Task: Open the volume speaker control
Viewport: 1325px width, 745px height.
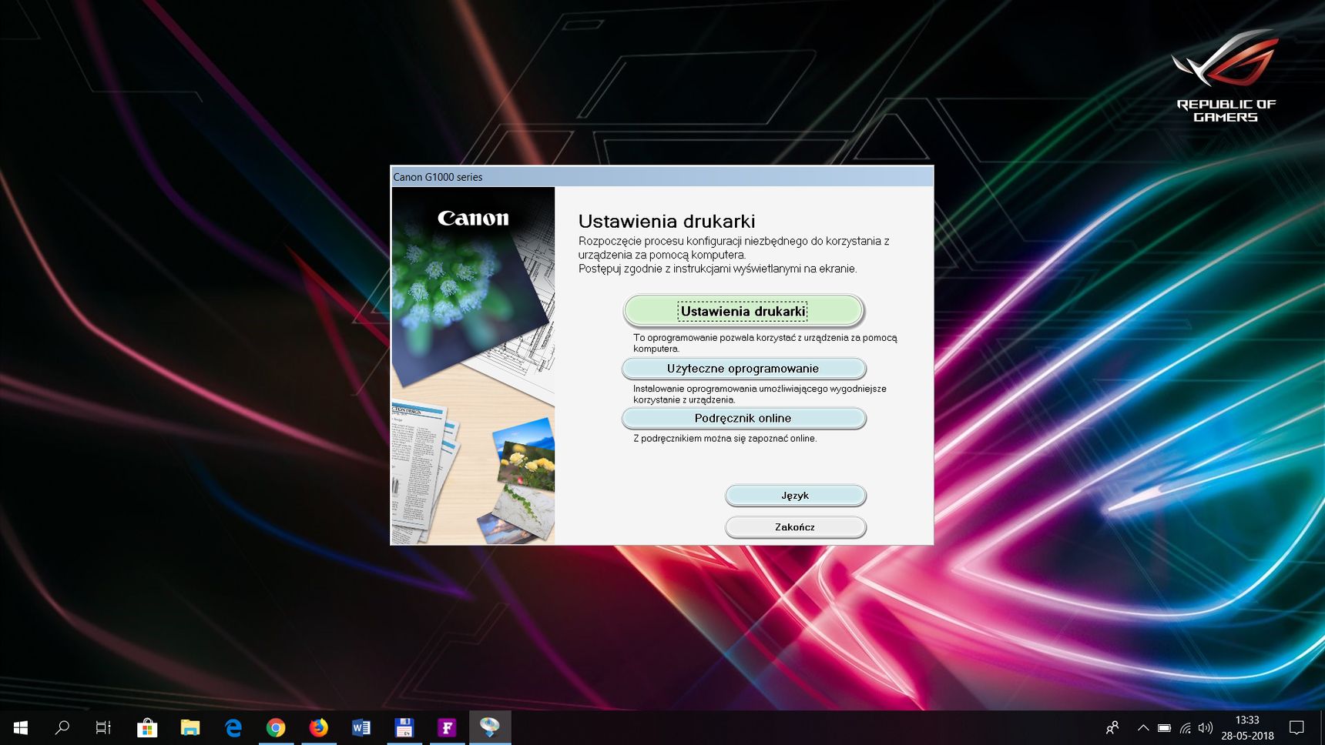Action: [x=1206, y=727]
